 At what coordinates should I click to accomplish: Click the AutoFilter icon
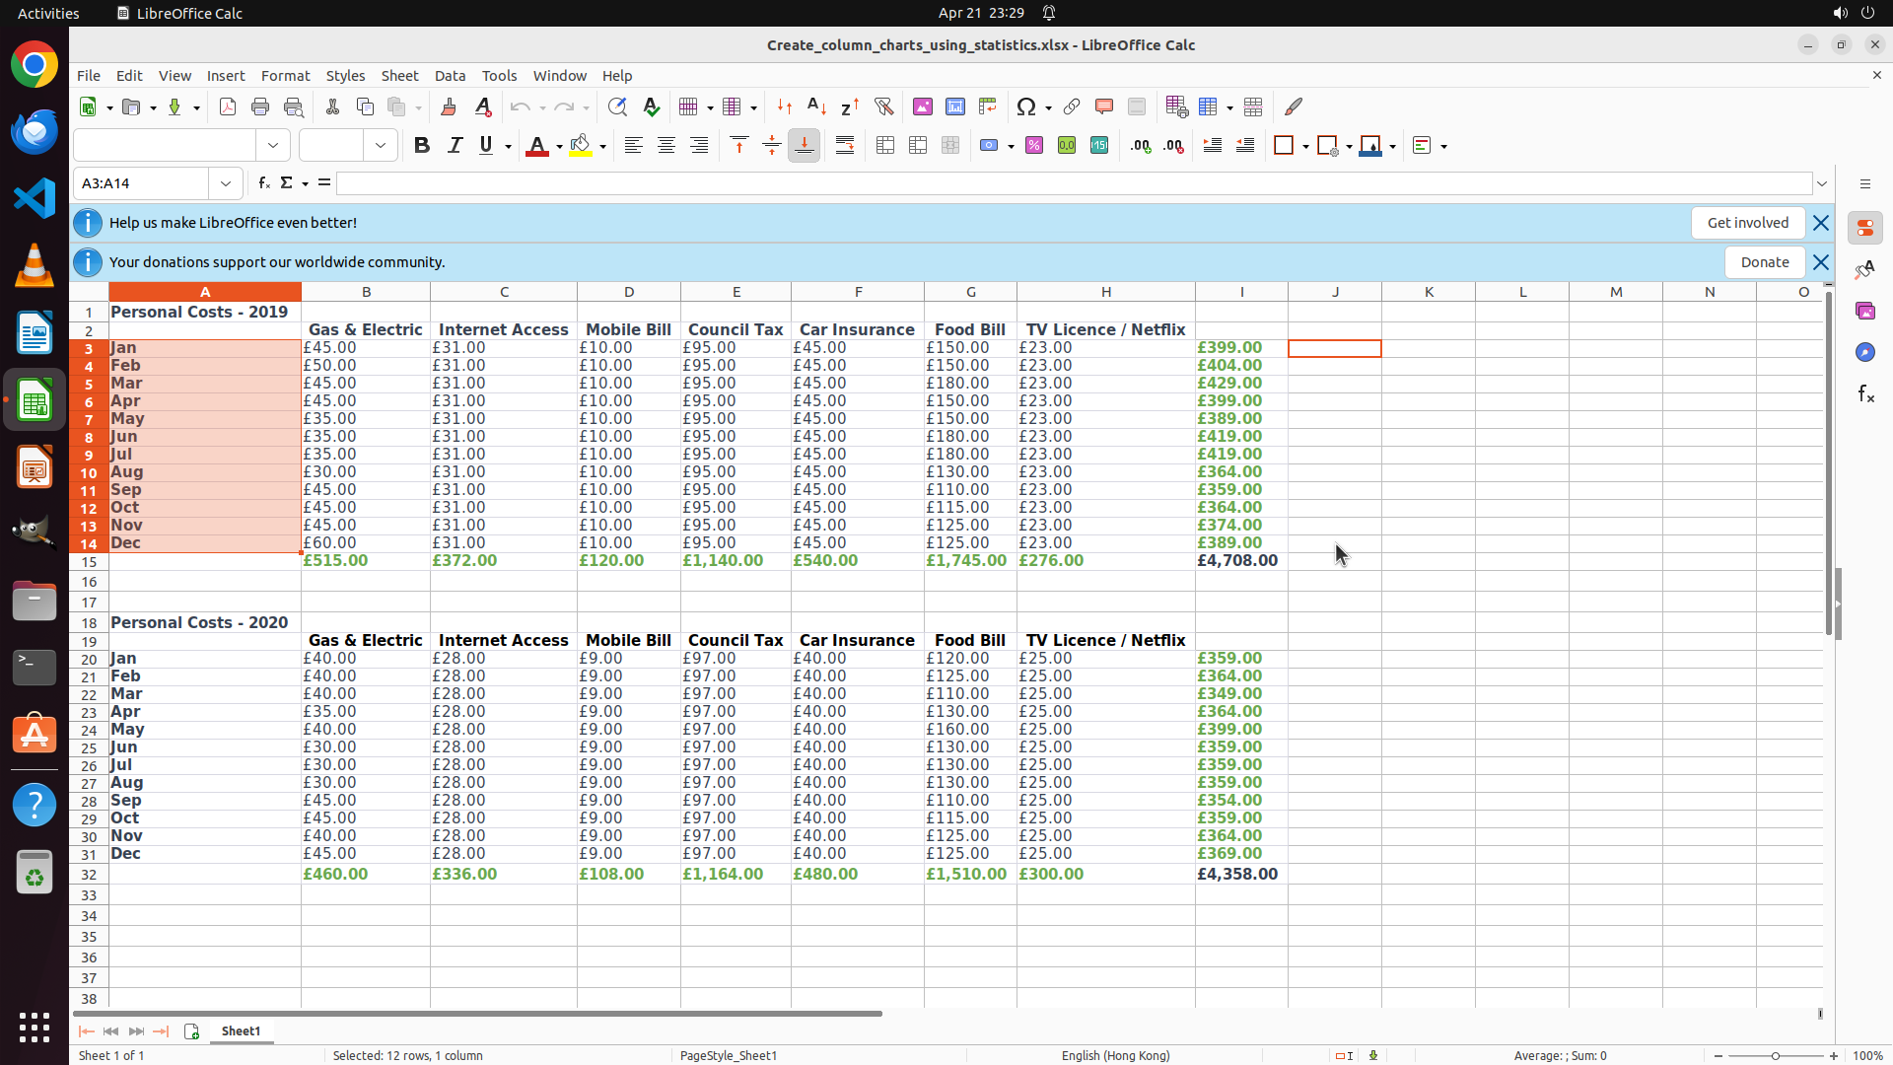(883, 106)
